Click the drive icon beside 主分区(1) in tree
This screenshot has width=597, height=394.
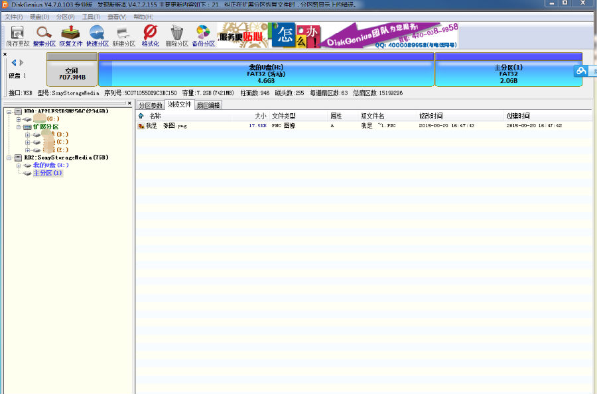[x=27, y=173]
